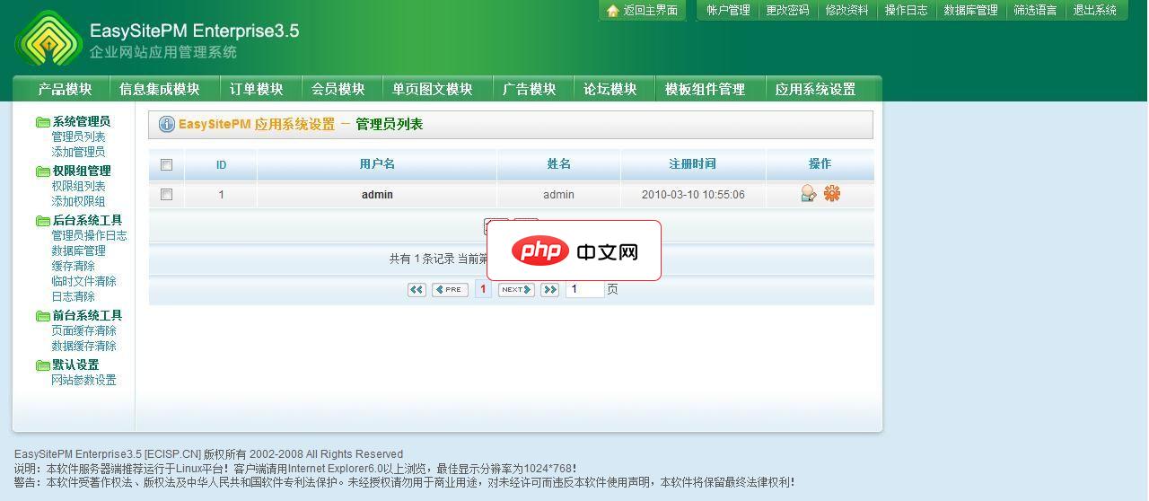The image size is (1149, 501).
Task: Click the 默认设置 folder icon
Action: click(x=42, y=365)
